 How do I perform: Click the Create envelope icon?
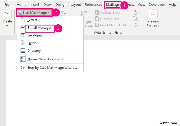(x=7, y=14)
